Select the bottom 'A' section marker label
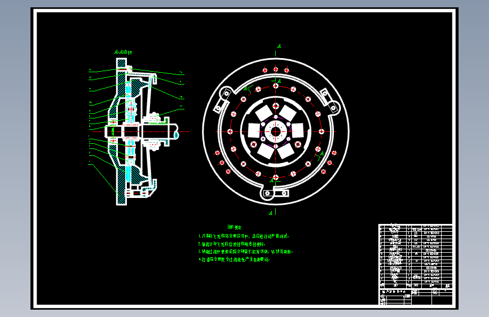The width and height of the screenshot is (489, 317). (x=271, y=213)
